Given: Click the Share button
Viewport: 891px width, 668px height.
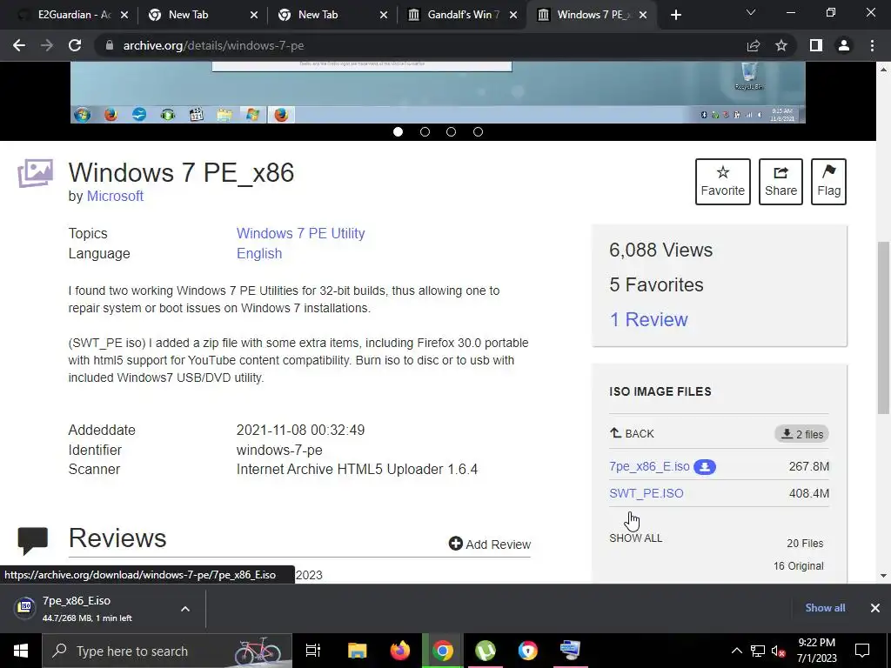Looking at the screenshot, I should coord(780,181).
